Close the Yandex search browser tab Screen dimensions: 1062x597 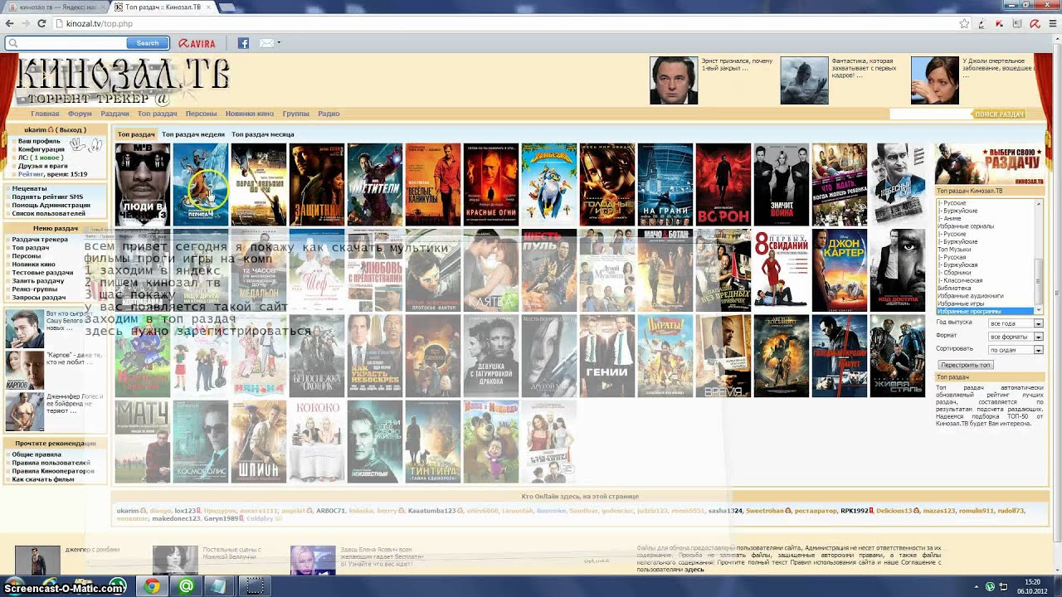(105, 7)
